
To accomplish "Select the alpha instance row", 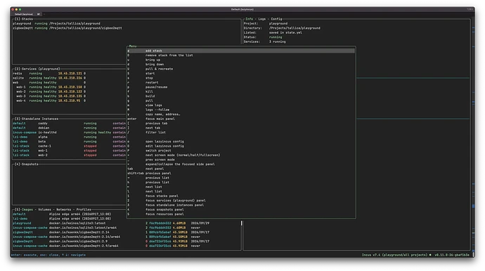I will (70, 137).
